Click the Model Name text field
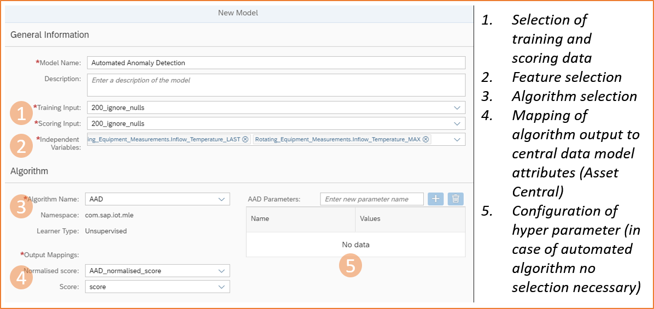The width and height of the screenshot is (654, 309). pyautogui.click(x=275, y=63)
